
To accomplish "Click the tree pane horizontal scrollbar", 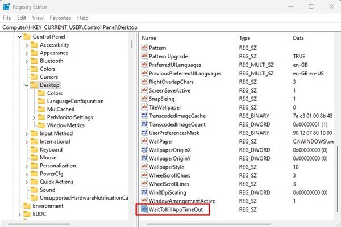I will tap(39, 224).
